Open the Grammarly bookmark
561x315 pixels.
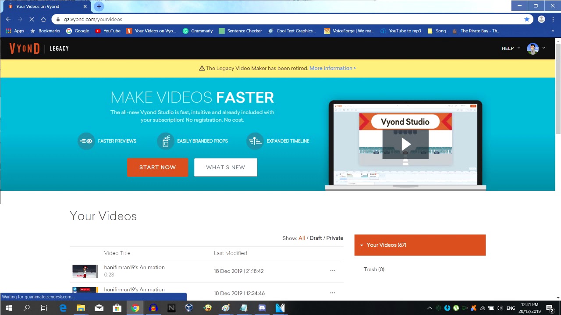click(x=198, y=31)
